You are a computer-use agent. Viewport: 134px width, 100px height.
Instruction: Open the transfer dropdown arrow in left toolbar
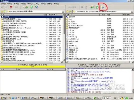(24, 7)
